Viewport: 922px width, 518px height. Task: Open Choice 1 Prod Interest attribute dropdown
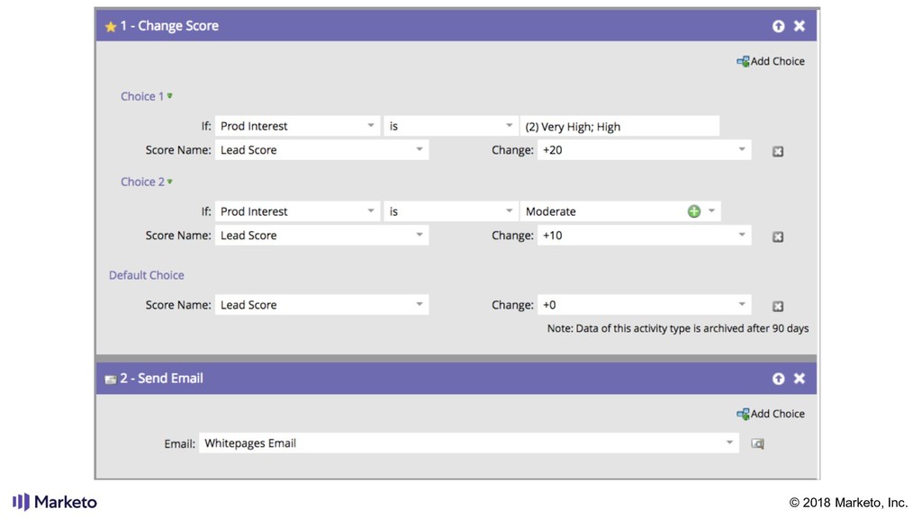(371, 126)
